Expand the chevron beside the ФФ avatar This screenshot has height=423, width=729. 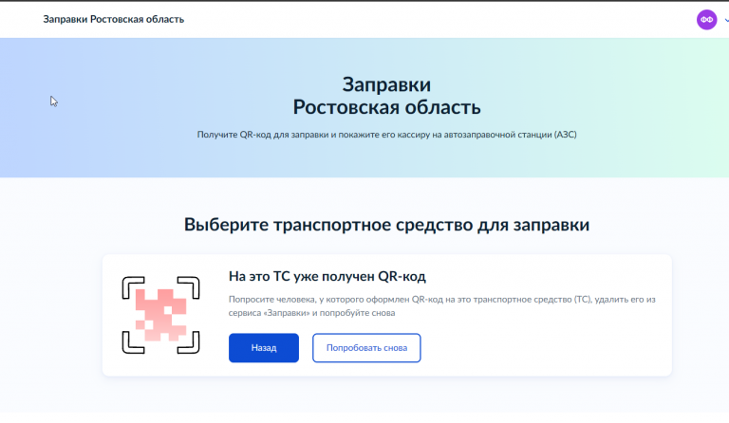tap(726, 20)
